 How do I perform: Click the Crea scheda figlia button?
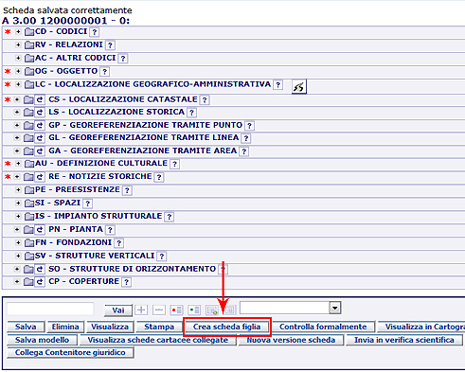click(226, 327)
